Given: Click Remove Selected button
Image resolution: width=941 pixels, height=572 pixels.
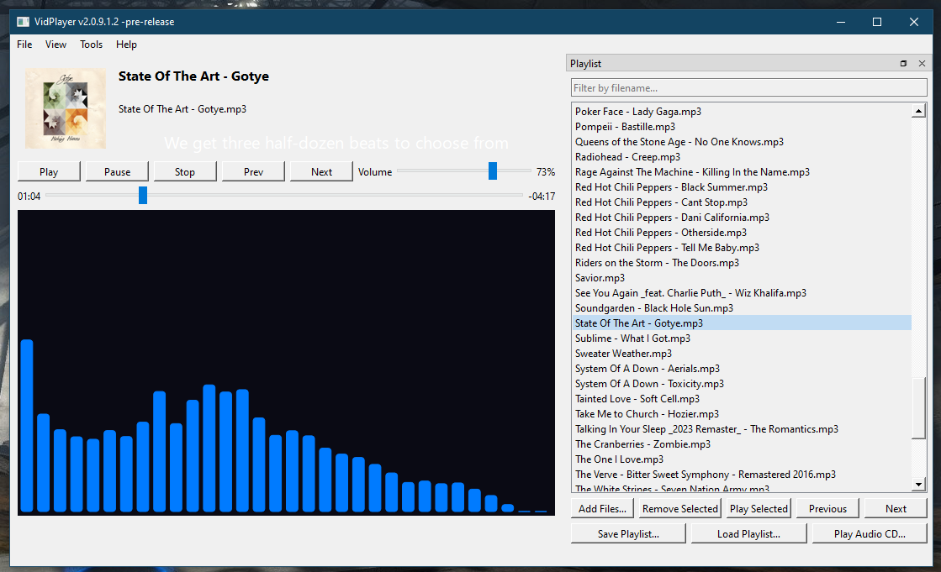Looking at the screenshot, I should [680, 509].
